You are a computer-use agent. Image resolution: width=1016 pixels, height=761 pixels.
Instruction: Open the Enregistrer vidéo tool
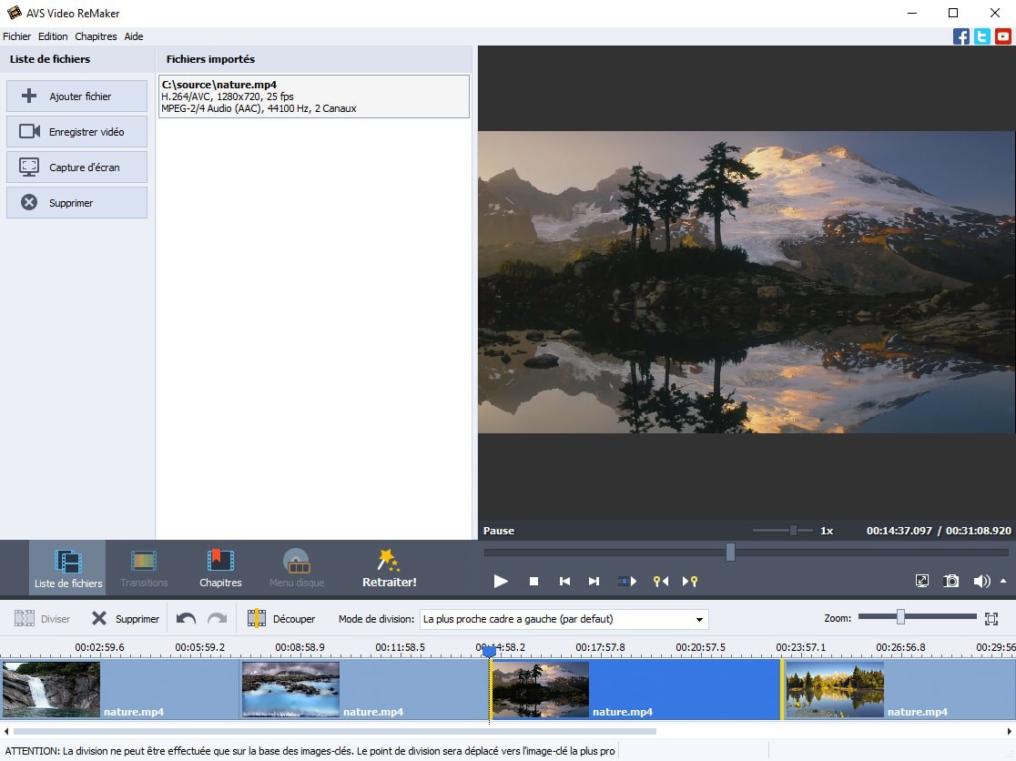pos(76,131)
